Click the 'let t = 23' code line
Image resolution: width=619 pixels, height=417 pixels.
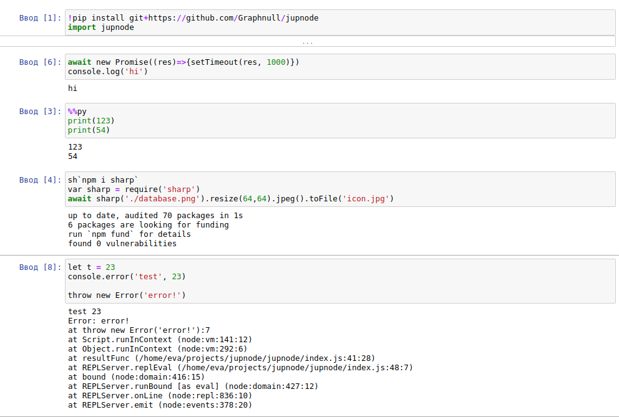click(x=91, y=267)
